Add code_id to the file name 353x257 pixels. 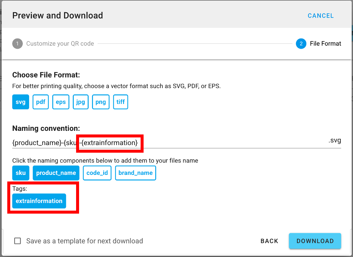97,173
